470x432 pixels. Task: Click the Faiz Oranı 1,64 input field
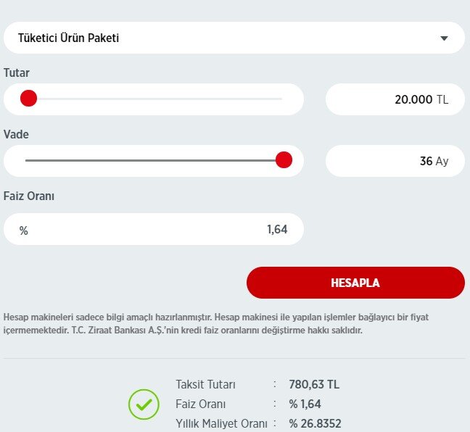(154, 229)
